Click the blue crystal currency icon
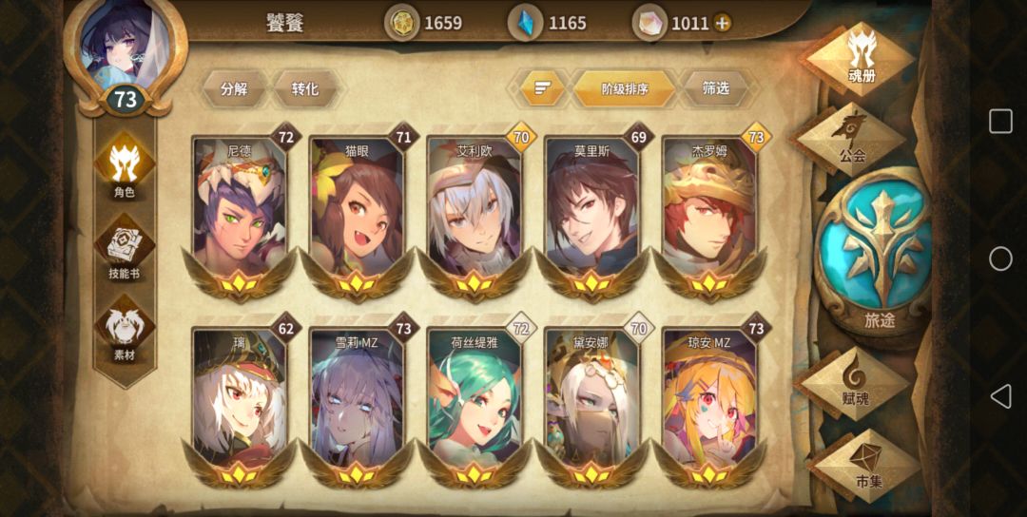Screen dimensions: 1027x517 click(525, 22)
